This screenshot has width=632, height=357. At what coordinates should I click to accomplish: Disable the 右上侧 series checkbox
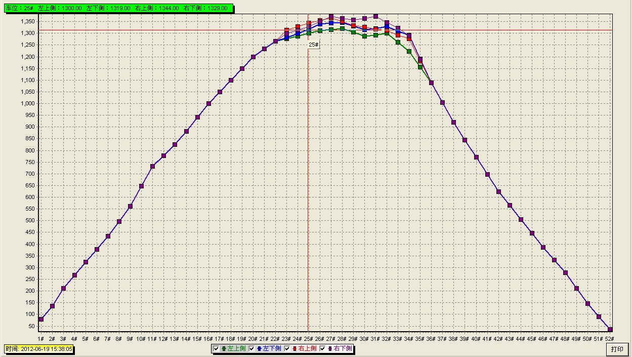pyautogui.click(x=287, y=348)
